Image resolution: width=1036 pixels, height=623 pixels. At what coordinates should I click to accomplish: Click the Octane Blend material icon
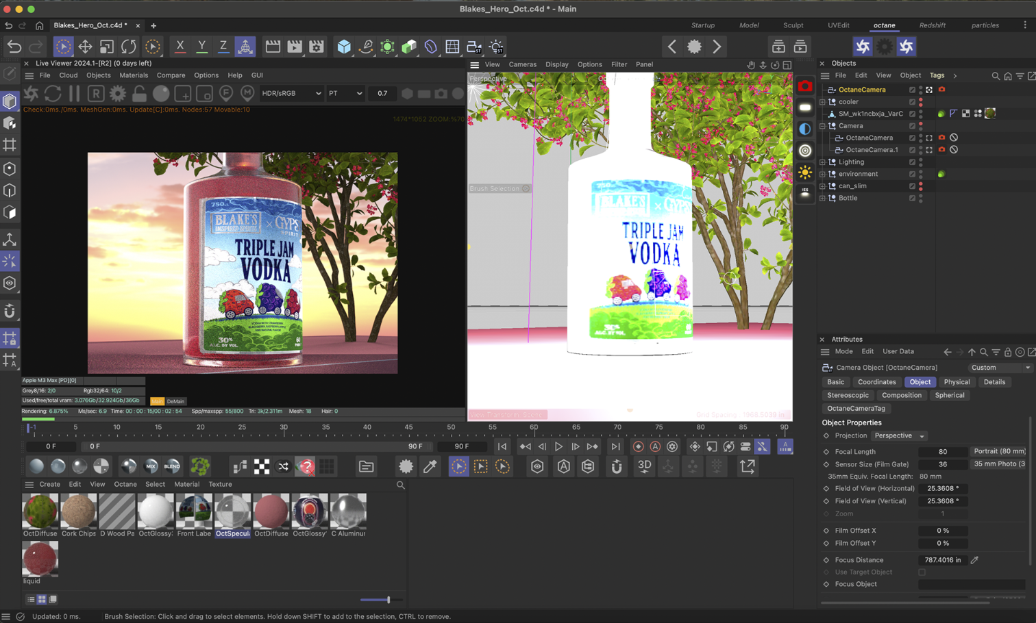click(173, 466)
